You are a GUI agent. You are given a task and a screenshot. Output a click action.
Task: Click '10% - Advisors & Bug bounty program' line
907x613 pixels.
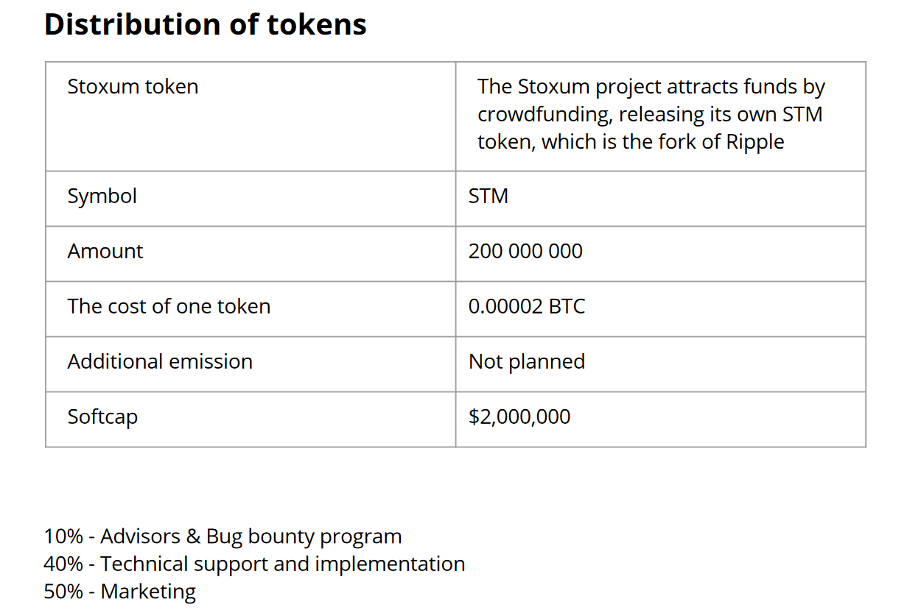tap(223, 536)
